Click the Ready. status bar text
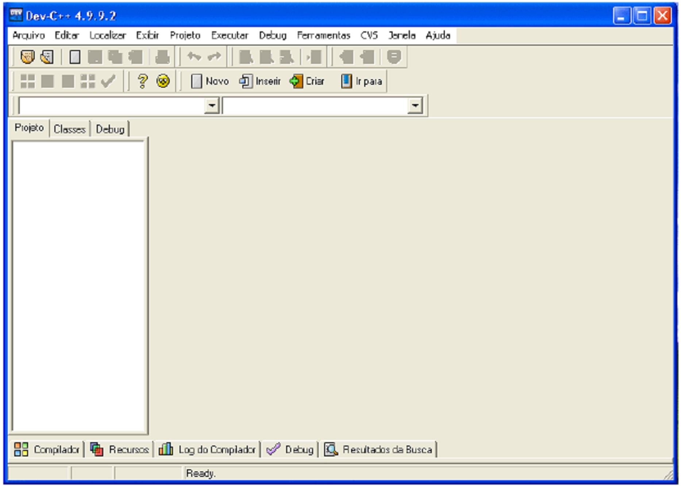Screen dimensions: 681x486 (x=201, y=474)
